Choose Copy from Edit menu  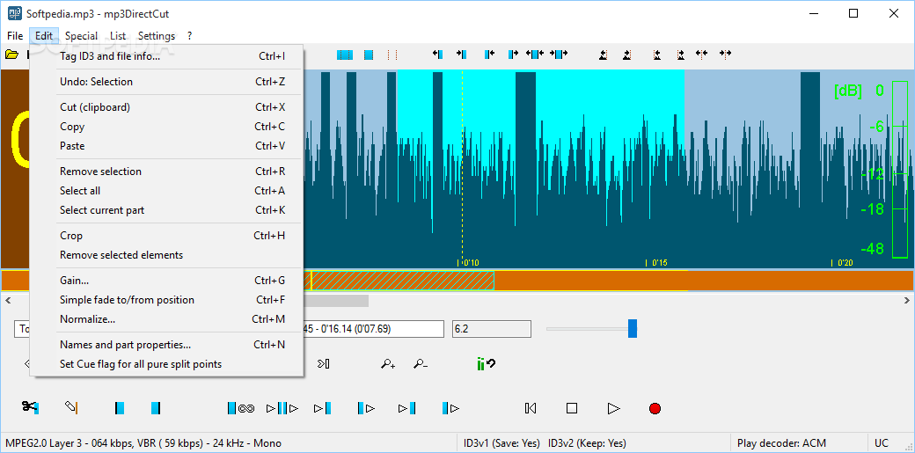(x=167, y=127)
